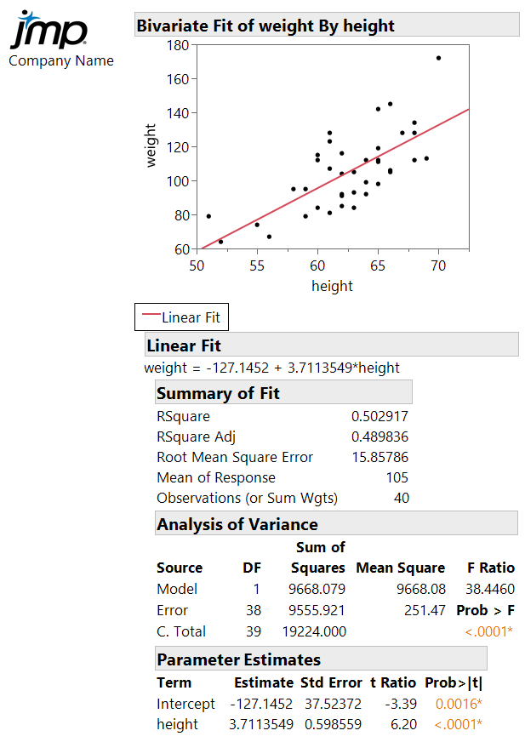Click the Company Name text
This screenshot has width=525, height=742.
pyautogui.click(x=61, y=60)
